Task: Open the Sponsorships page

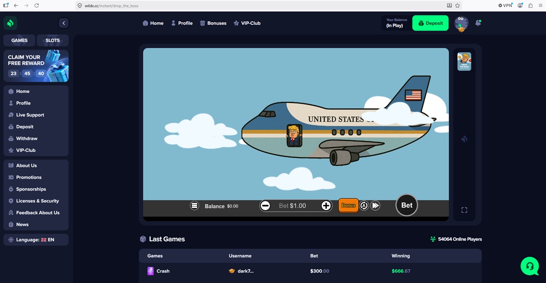Action: pyautogui.click(x=36, y=189)
